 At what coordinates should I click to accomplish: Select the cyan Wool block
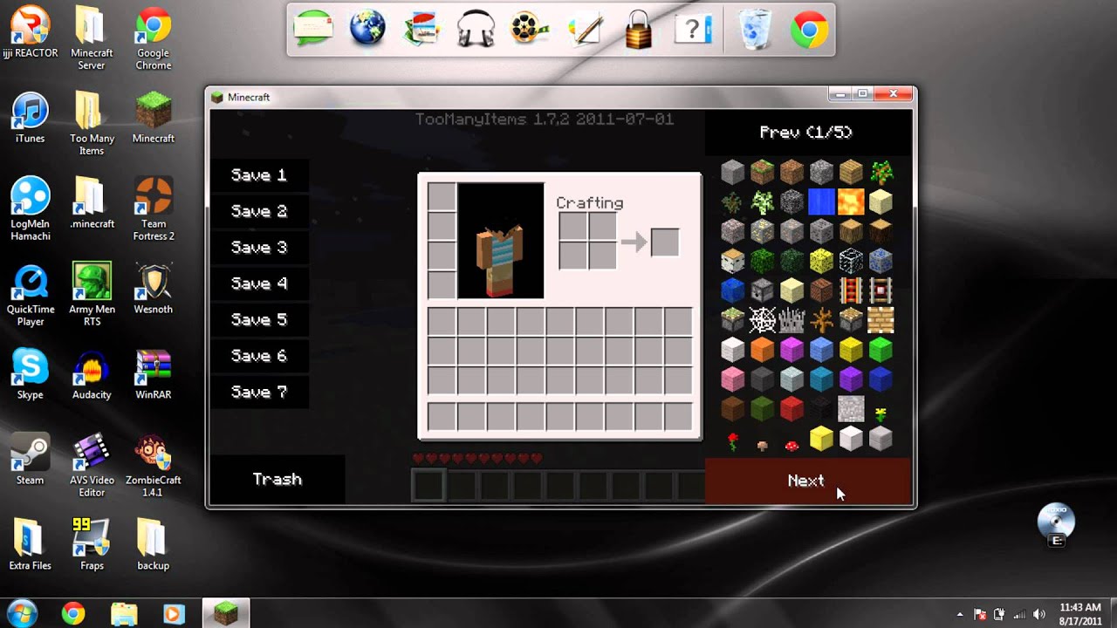821,379
